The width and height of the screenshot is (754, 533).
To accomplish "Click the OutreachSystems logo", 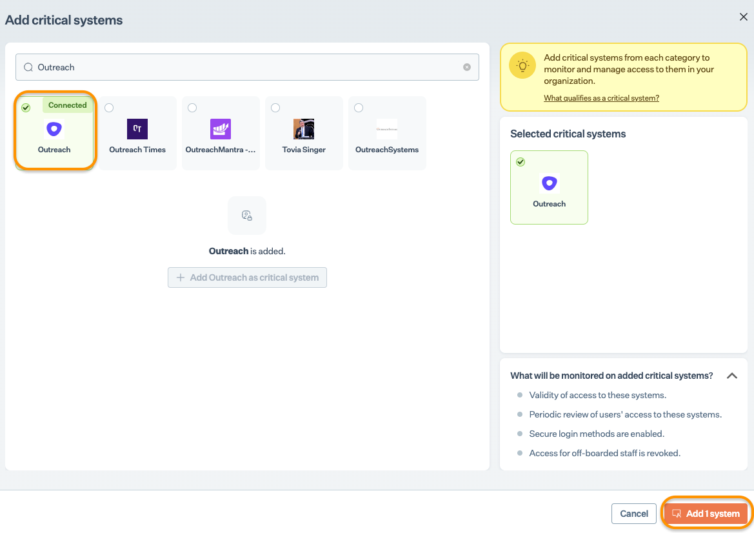I will [x=386, y=129].
